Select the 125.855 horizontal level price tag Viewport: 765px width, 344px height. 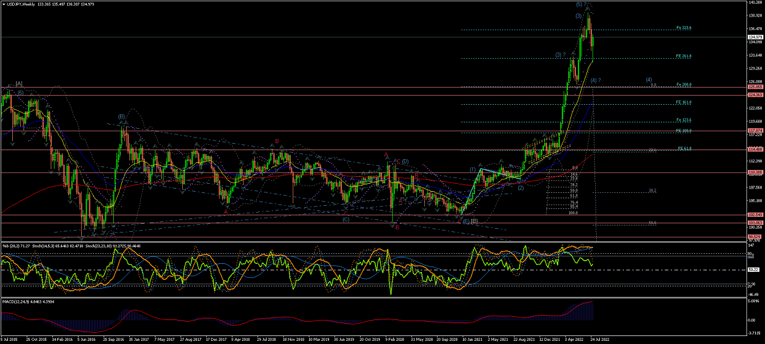(754, 87)
